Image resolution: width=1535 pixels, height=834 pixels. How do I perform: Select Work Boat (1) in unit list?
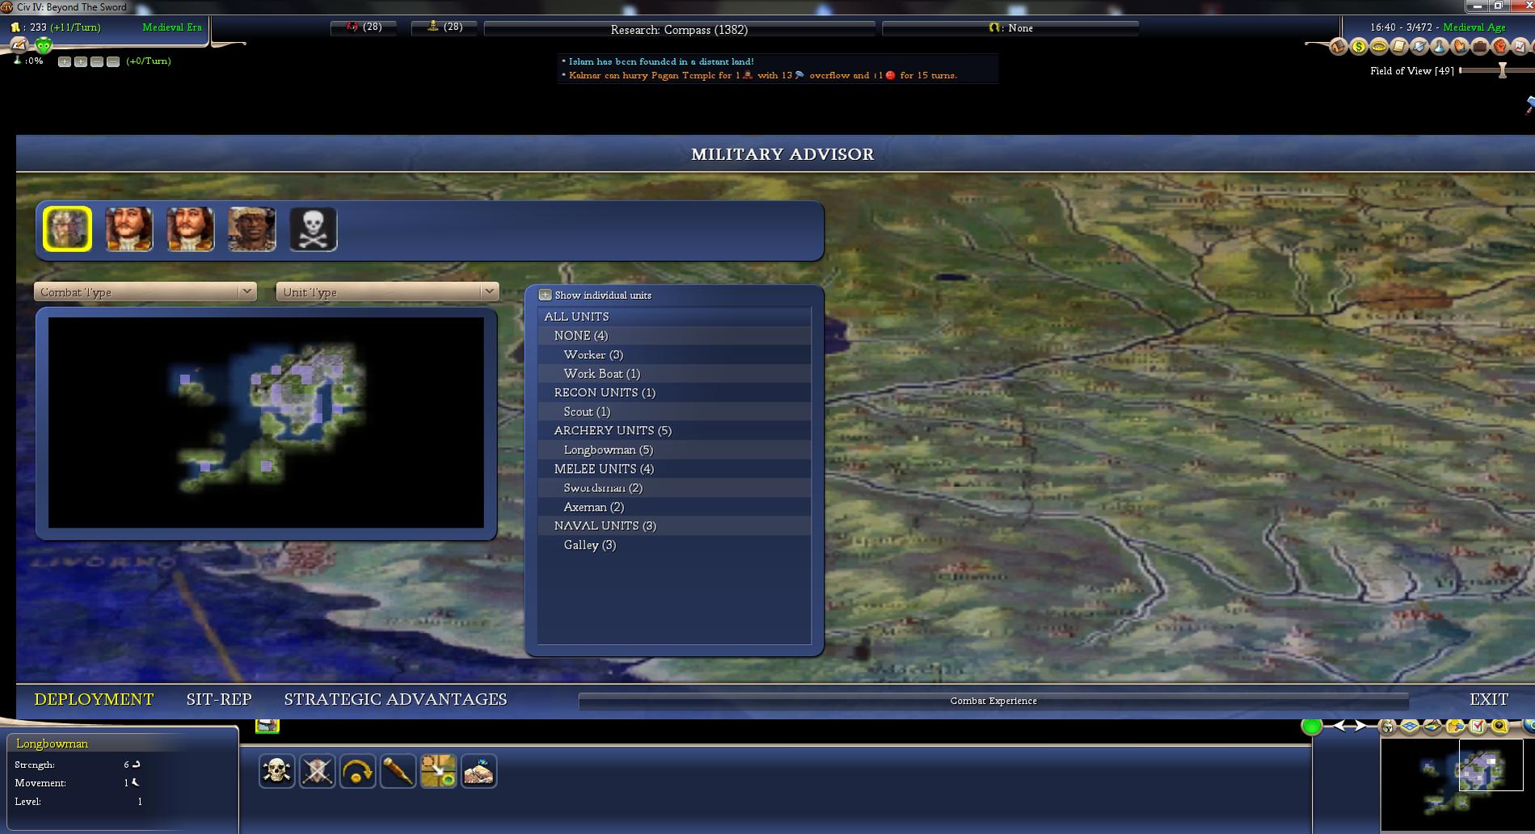click(674, 373)
